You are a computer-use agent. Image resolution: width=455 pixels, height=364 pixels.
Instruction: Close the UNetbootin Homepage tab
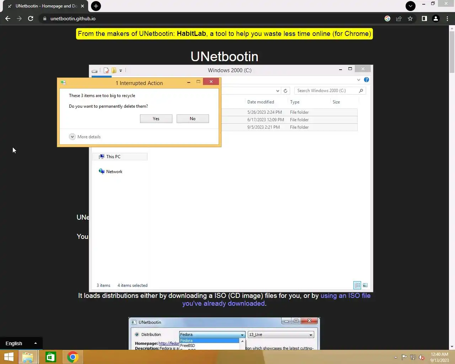82,6
